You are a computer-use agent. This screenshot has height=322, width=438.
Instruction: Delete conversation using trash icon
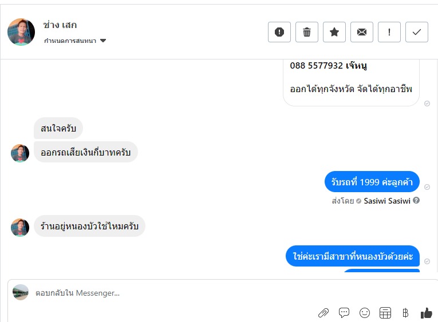pos(307,32)
